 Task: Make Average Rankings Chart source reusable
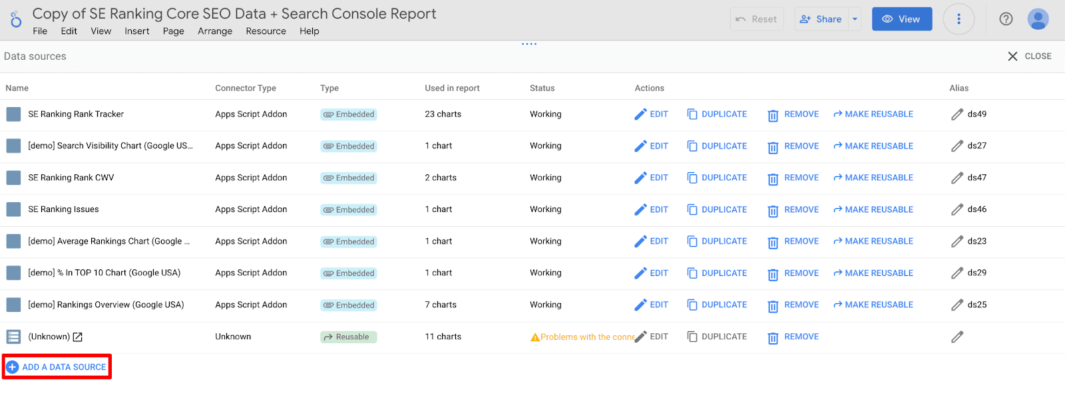point(873,241)
